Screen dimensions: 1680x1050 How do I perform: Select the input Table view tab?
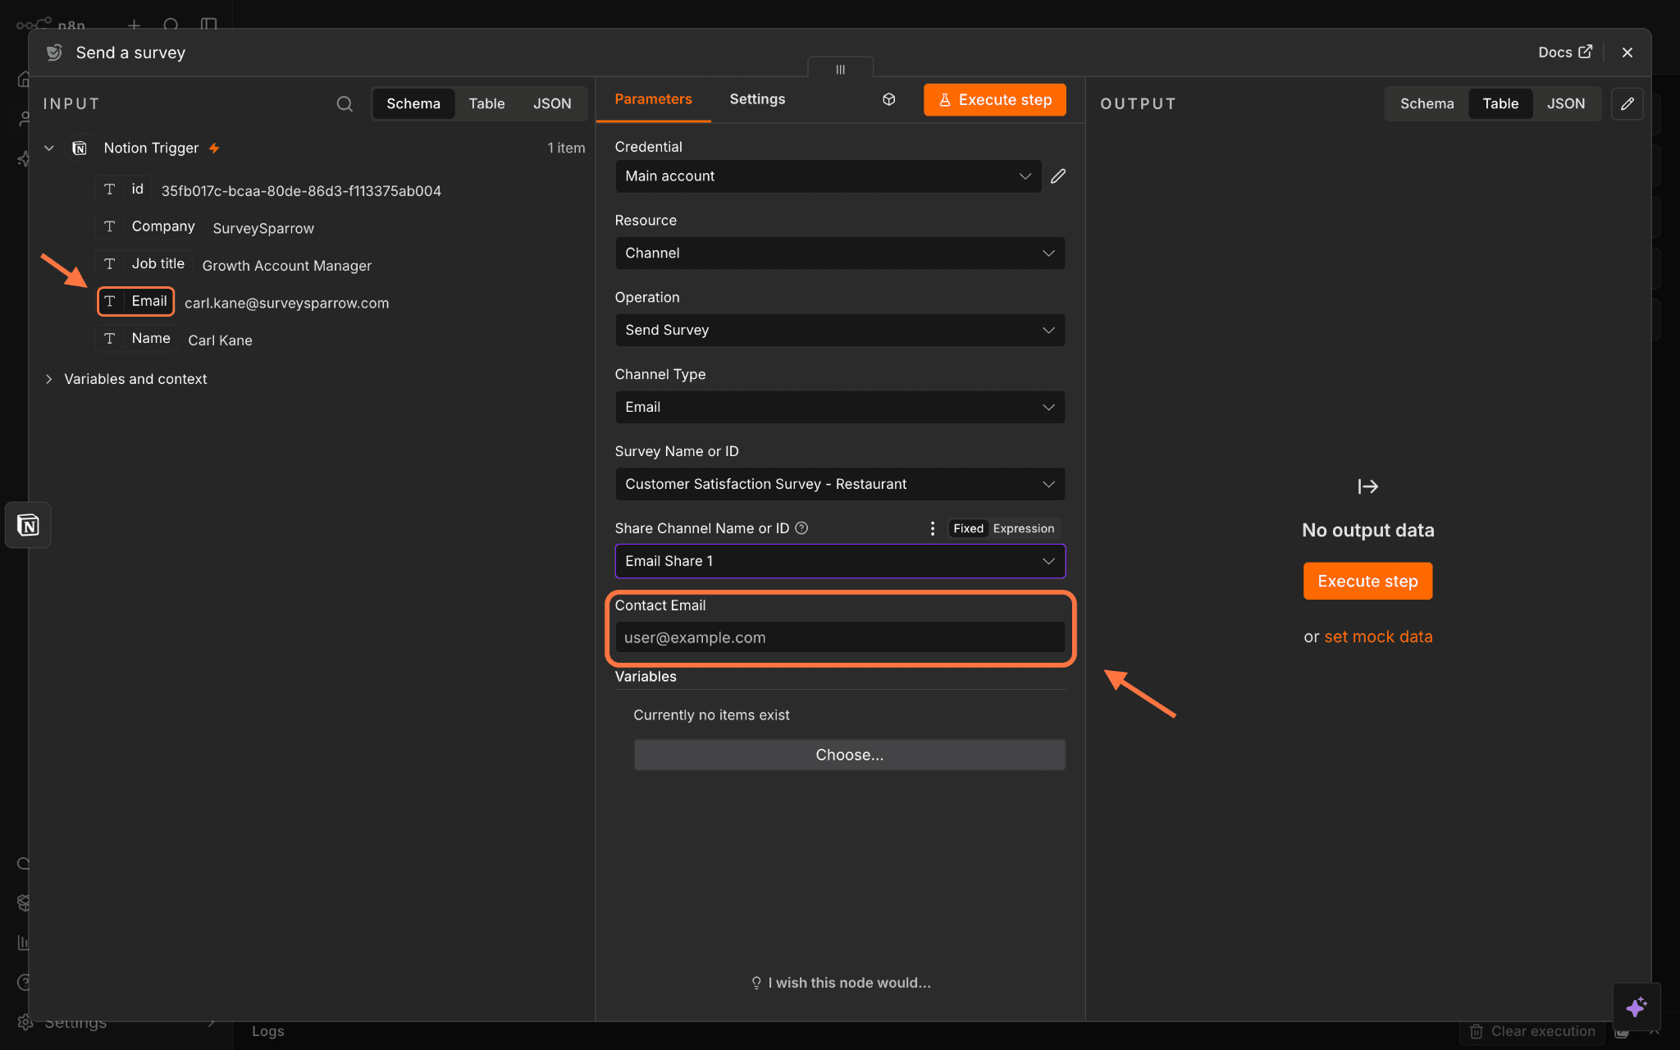[x=487, y=104]
